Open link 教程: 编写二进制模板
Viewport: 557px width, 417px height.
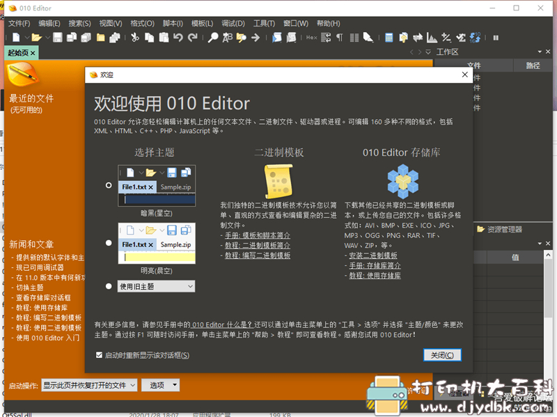click(257, 255)
